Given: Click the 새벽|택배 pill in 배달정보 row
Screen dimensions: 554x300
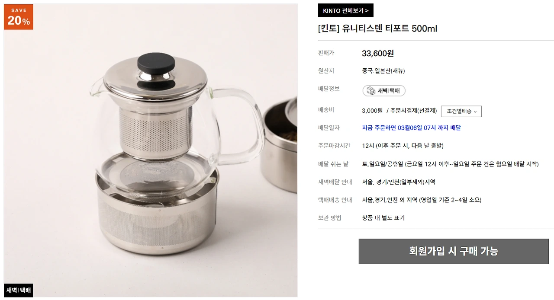Looking at the screenshot, I should tap(384, 91).
